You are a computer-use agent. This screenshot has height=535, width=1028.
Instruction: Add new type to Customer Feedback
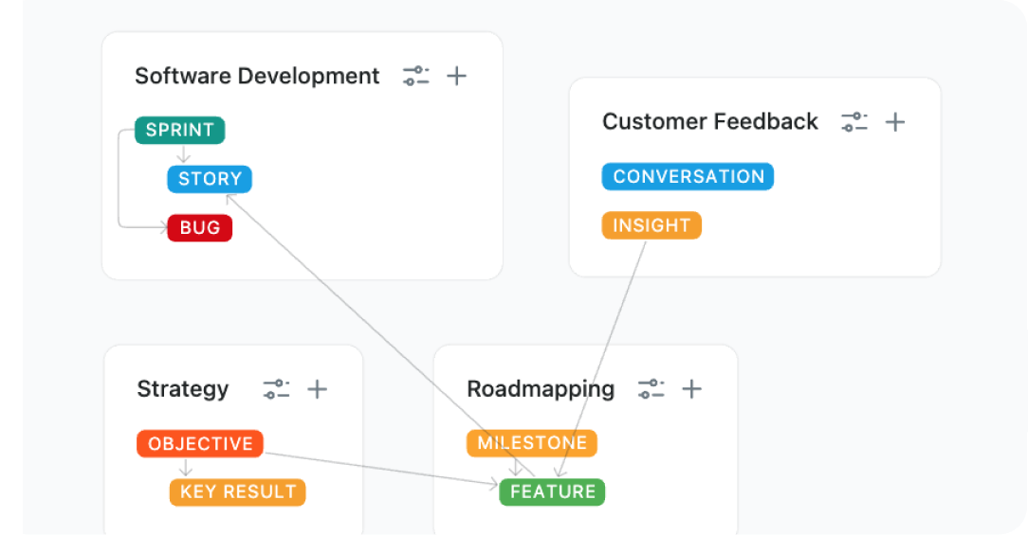pos(895,122)
